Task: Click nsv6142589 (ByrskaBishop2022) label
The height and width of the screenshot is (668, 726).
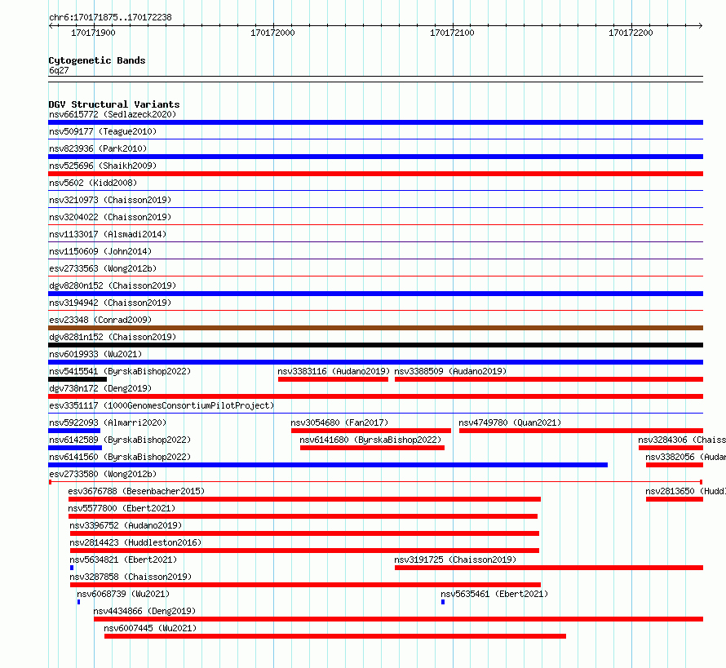Action: [120, 440]
